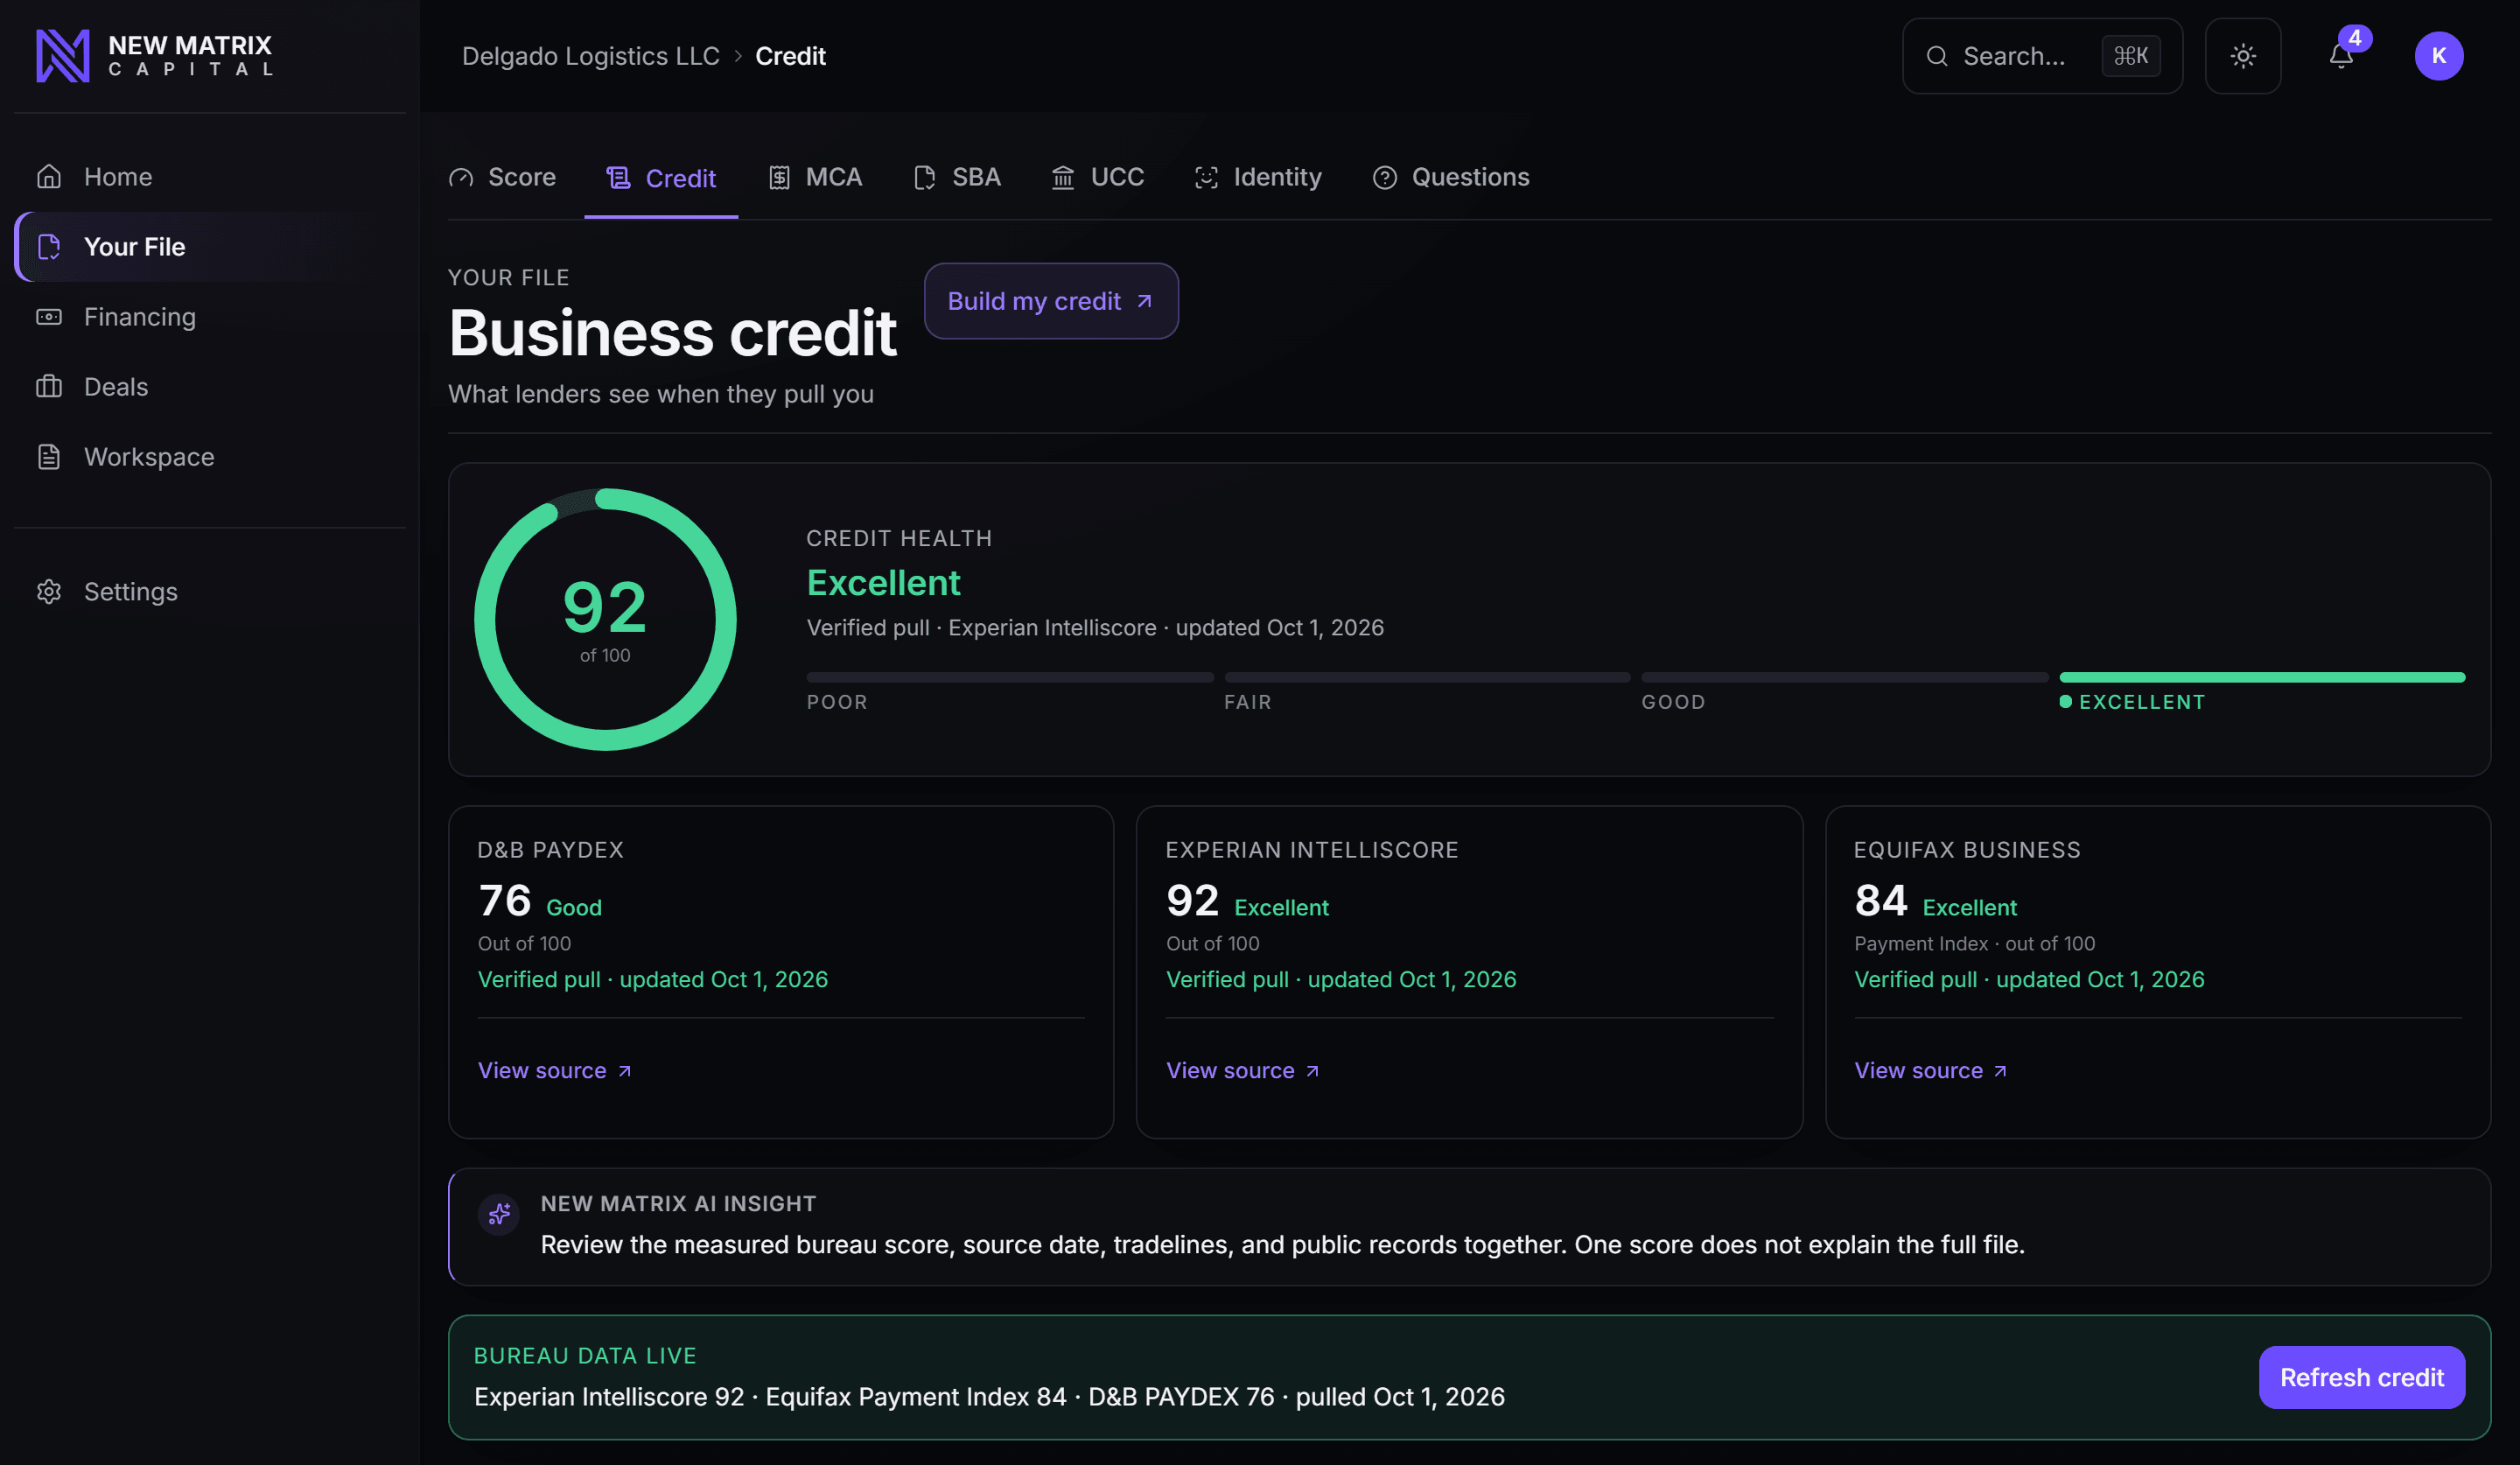The image size is (2520, 1465).
Task: Open the SBA tab
Action: pyautogui.click(x=957, y=178)
